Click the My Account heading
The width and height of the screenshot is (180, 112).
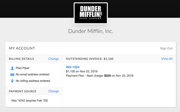pyautogui.click(x=22, y=48)
